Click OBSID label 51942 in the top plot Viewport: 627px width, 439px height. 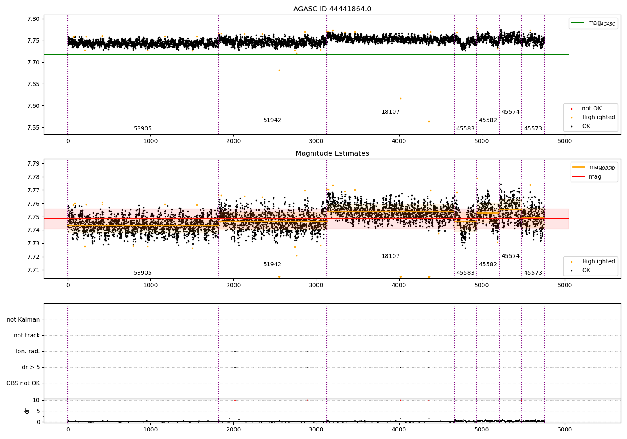[272, 120]
